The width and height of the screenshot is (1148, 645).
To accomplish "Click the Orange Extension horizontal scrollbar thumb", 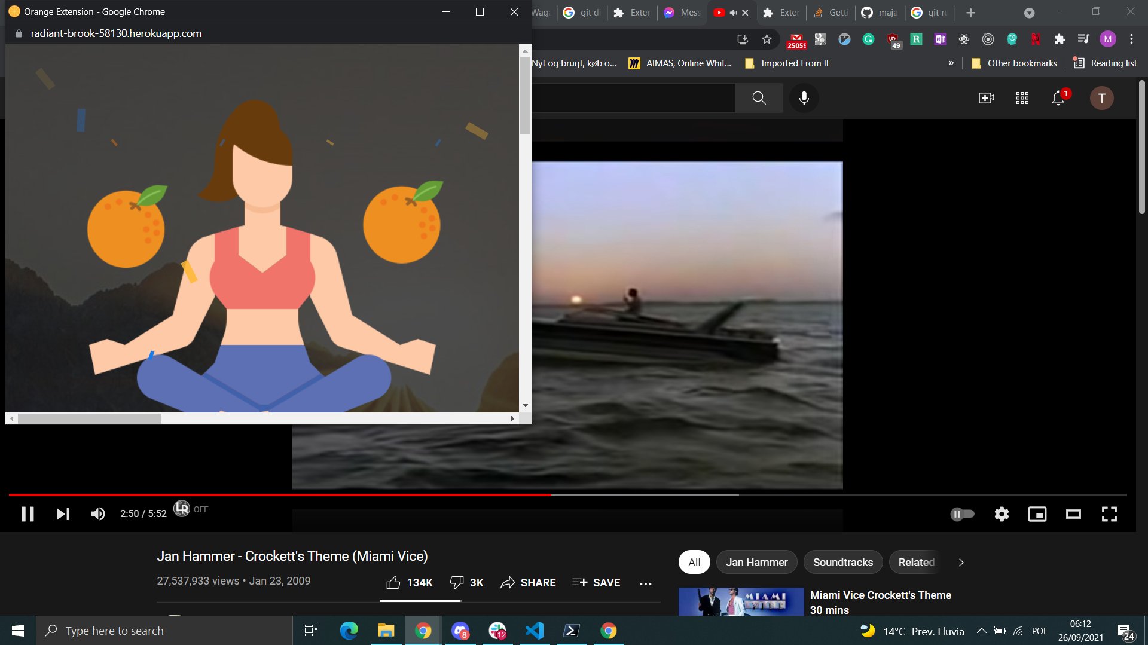I will pos(89,418).
